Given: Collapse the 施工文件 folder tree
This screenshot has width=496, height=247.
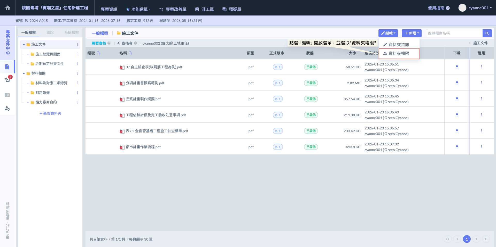Looking at the screenshot, I should point(24,45).
